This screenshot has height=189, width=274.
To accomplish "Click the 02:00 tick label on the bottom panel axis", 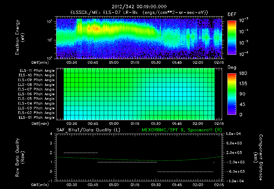I will coord(198,185).
